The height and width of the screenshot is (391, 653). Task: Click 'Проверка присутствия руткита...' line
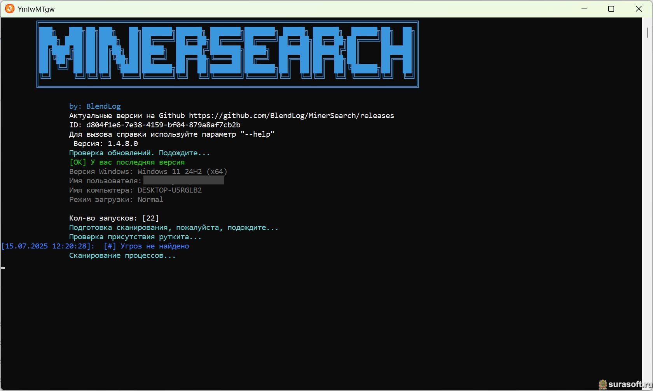[135, 237]
